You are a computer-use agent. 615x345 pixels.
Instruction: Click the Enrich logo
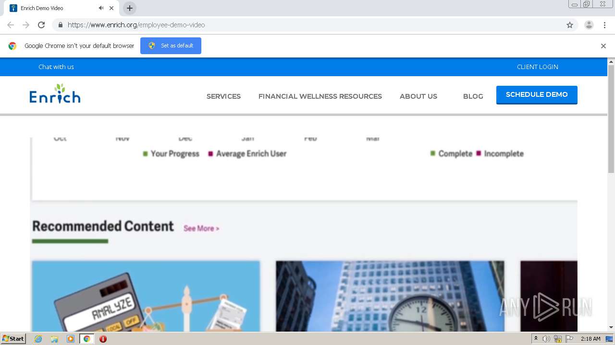tap(55, 93)
